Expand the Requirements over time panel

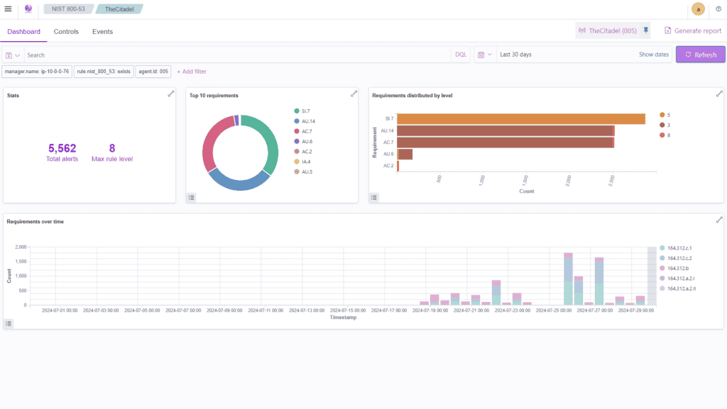point(718,220)
